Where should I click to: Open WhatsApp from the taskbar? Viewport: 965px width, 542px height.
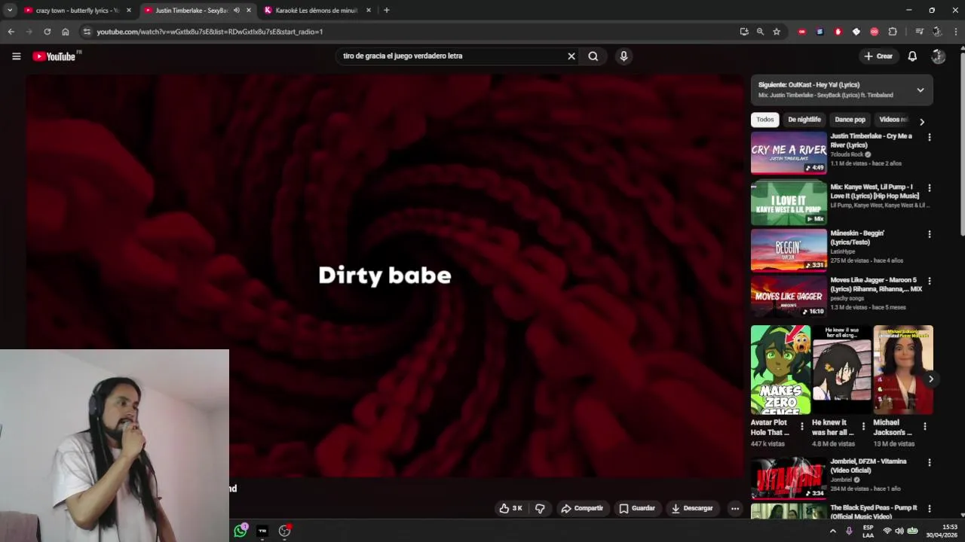click(x=240, y=531)
